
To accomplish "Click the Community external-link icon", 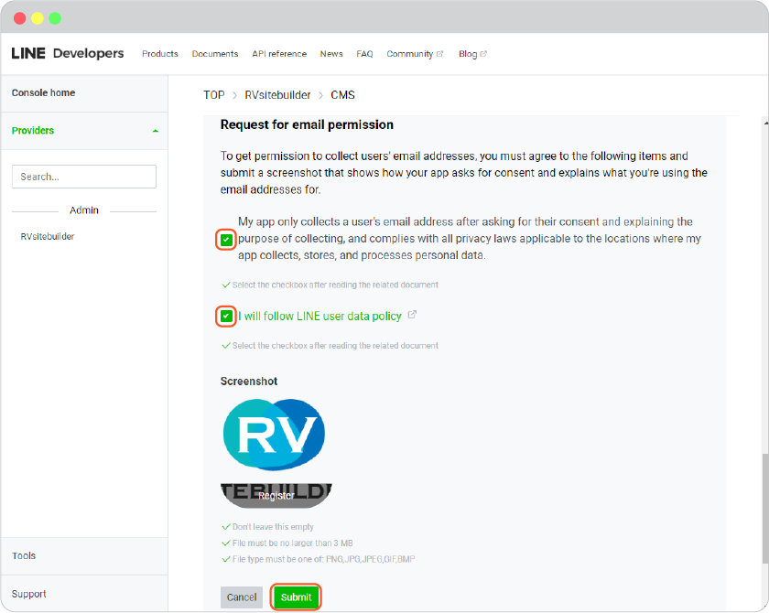I will pyautogui.click(x=440, y=54).
